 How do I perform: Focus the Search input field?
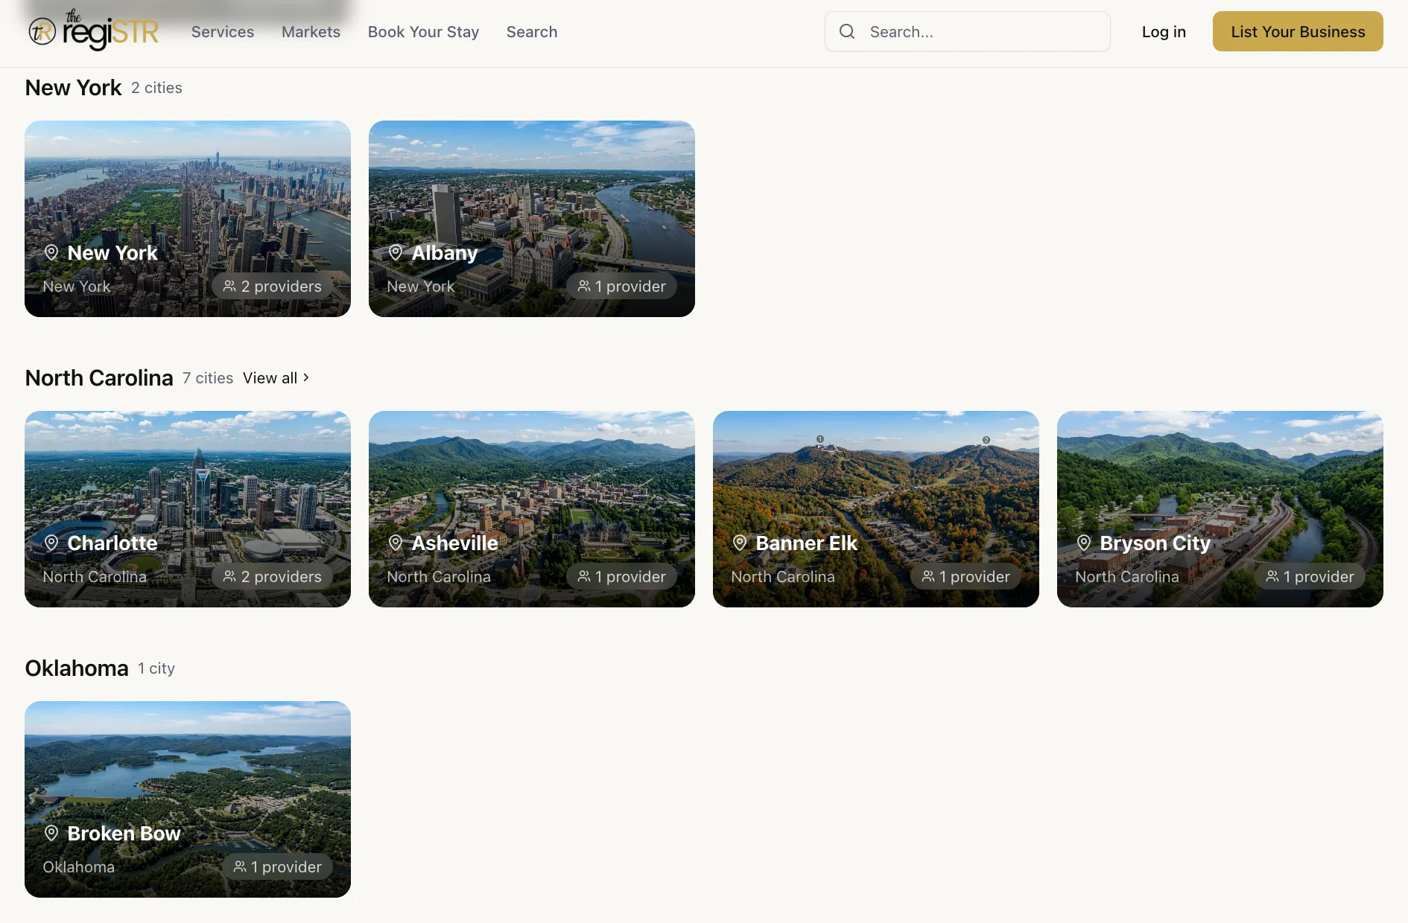(x=967, y=31)
